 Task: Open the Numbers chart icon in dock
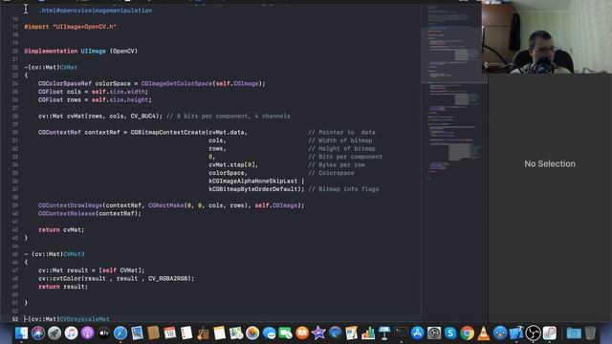368,333
